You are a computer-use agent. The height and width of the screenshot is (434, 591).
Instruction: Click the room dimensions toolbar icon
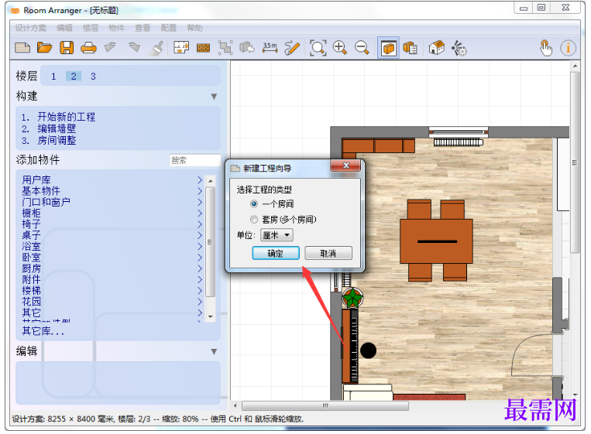tap(181, 48)
